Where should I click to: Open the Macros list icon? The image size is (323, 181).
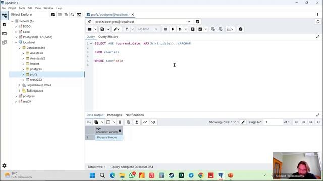pos(230,29)
